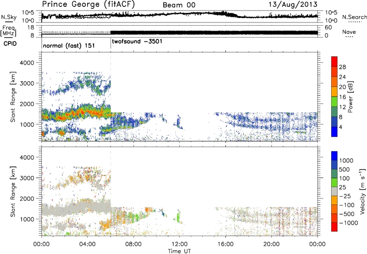
Task: Click the "20:00" time tick label
Action: tap(271, 244)
